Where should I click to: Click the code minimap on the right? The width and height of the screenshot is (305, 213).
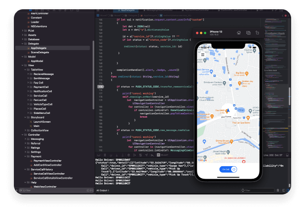click(276, 86)
